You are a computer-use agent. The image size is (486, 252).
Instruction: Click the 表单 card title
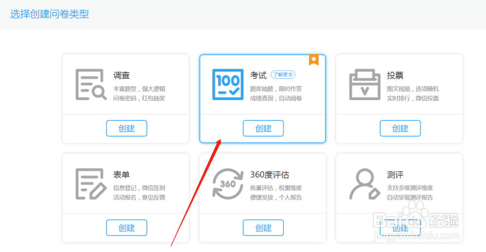tap(121, 175)
